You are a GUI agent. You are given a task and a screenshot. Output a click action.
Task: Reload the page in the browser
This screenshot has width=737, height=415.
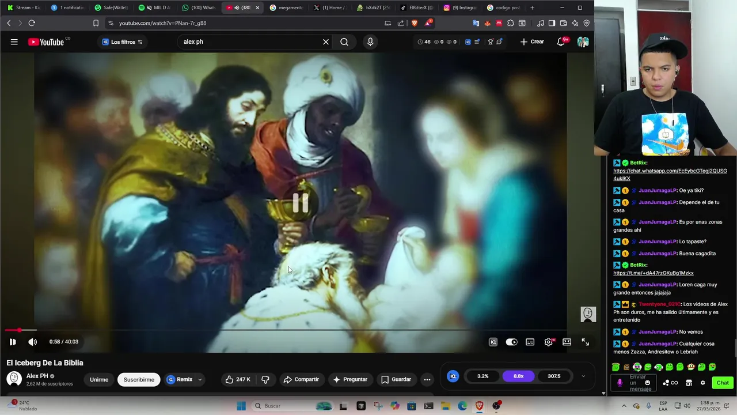pyautogui.click(x=32, y=23)
